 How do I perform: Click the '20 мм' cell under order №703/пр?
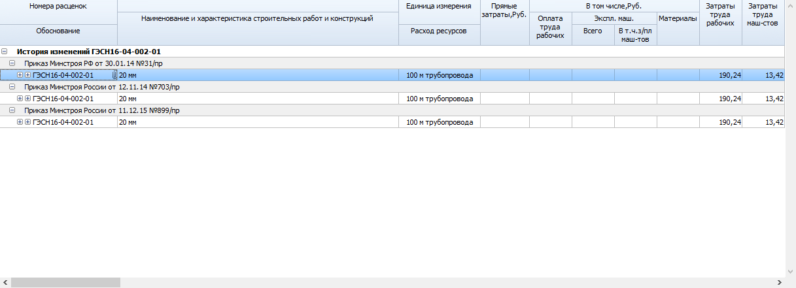pyautogui.click(x=258, y=99)
